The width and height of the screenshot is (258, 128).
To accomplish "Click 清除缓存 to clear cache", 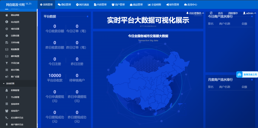I will pos(233,13).
